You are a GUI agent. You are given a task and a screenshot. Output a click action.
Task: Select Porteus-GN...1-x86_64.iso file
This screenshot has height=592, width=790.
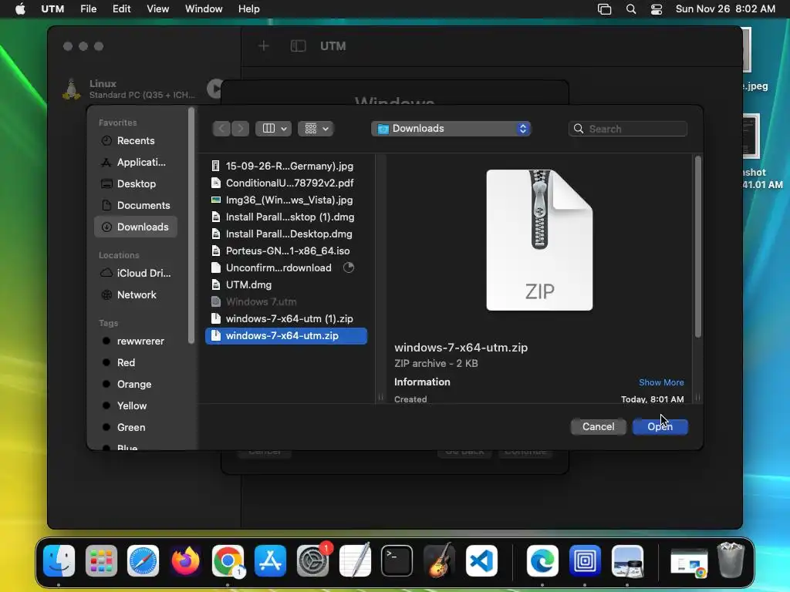(286, 251)
